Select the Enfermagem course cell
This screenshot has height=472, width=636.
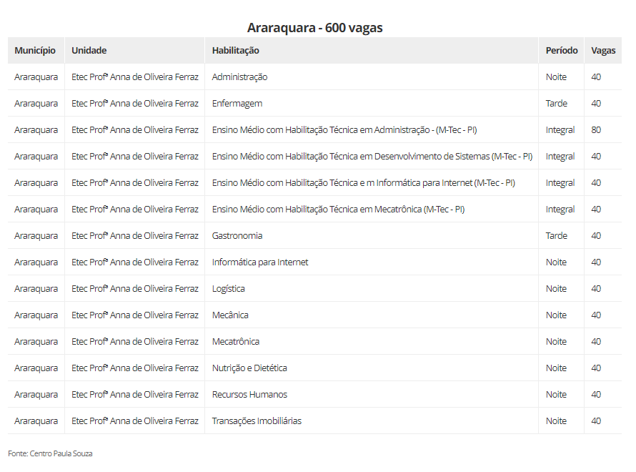click(237, 104)
